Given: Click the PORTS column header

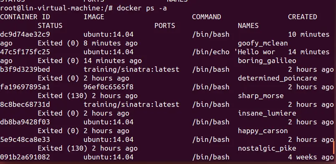Looking at the screenshot, I should (x=164, y=26).
